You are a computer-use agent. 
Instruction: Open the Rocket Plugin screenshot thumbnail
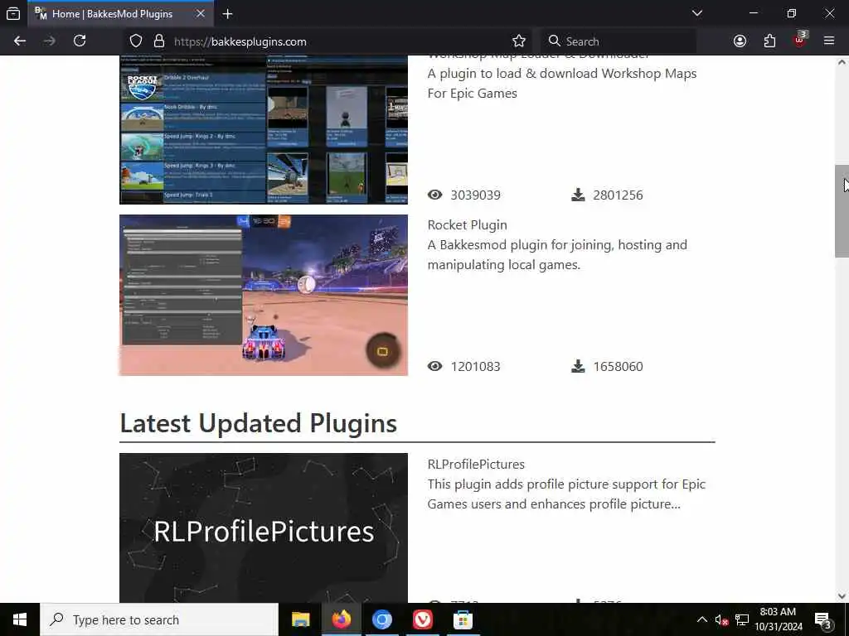tap(264, 296)
